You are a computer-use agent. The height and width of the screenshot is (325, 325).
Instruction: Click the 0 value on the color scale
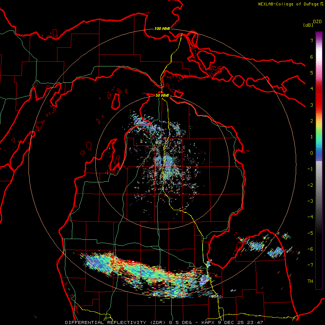point(312,153)
